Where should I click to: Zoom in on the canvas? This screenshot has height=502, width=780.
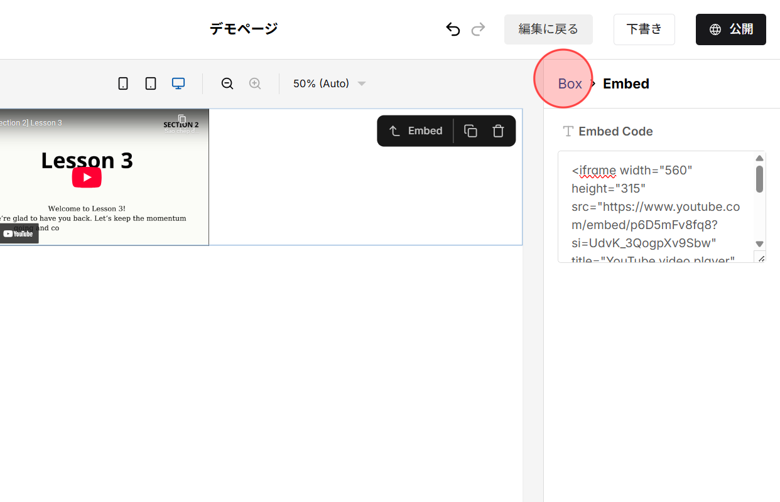coord(254,83)
